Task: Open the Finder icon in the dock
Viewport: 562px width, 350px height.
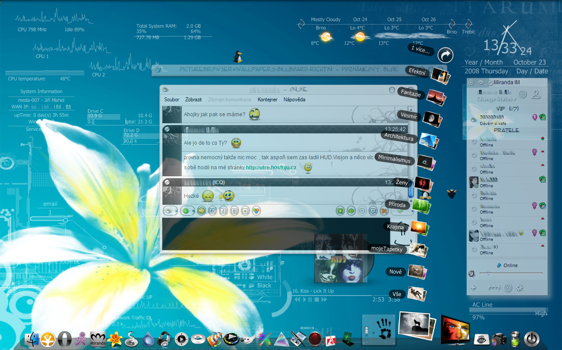Action: 32,339
